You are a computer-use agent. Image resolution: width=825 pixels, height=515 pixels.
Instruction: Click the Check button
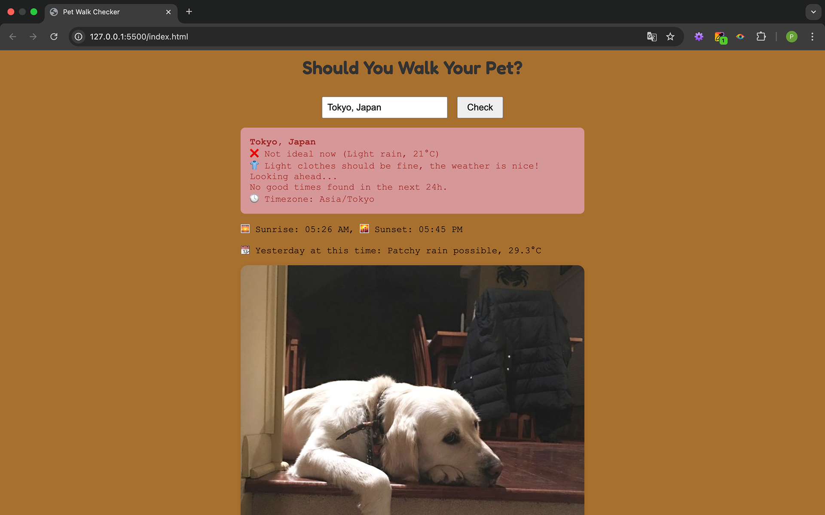pyautogui.click(x=480, y=107)
